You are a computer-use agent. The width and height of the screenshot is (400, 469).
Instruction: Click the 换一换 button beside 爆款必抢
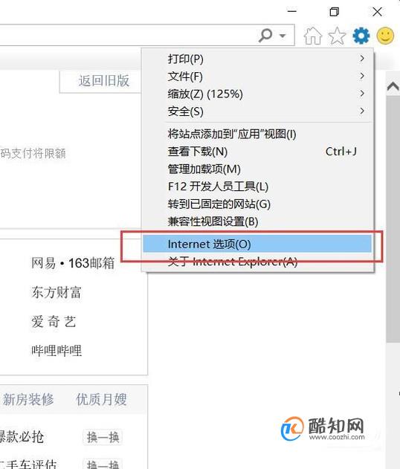pos(103,437)
